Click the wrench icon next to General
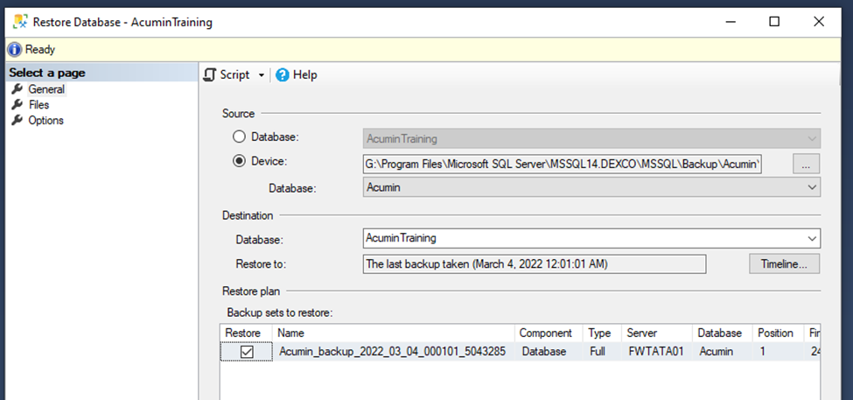853x400 pixels. tap(17, 89)
